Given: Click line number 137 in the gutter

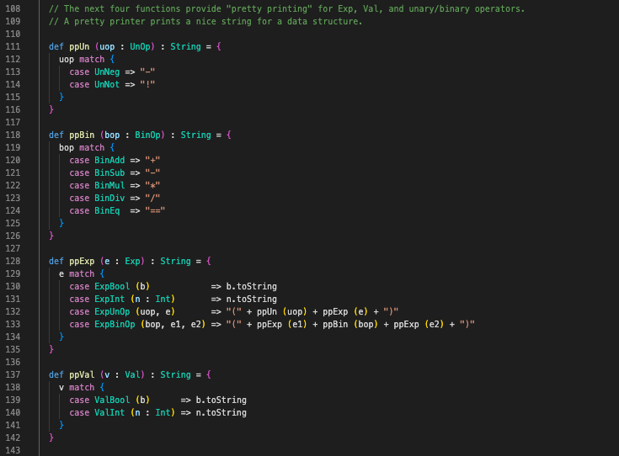Looking at the screenshot, I should pyautogui.click(x=13, y=374).
